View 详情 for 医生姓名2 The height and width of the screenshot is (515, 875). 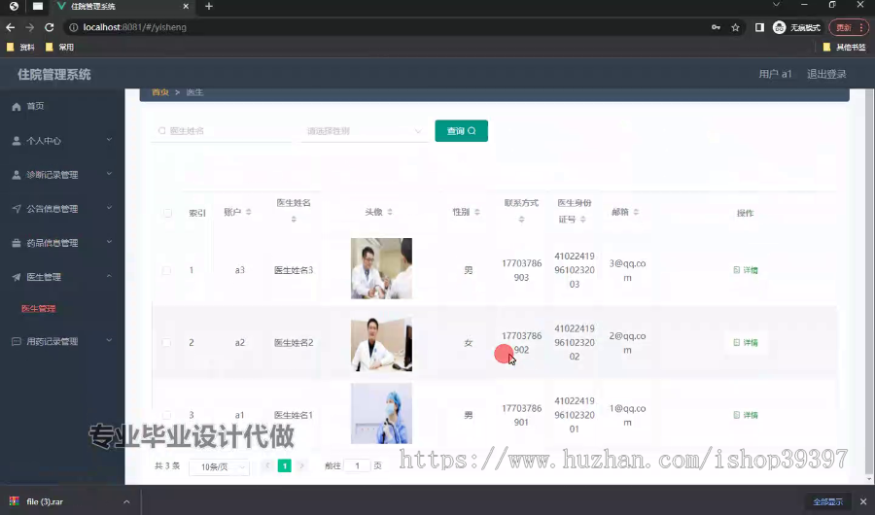click(746, 343)
